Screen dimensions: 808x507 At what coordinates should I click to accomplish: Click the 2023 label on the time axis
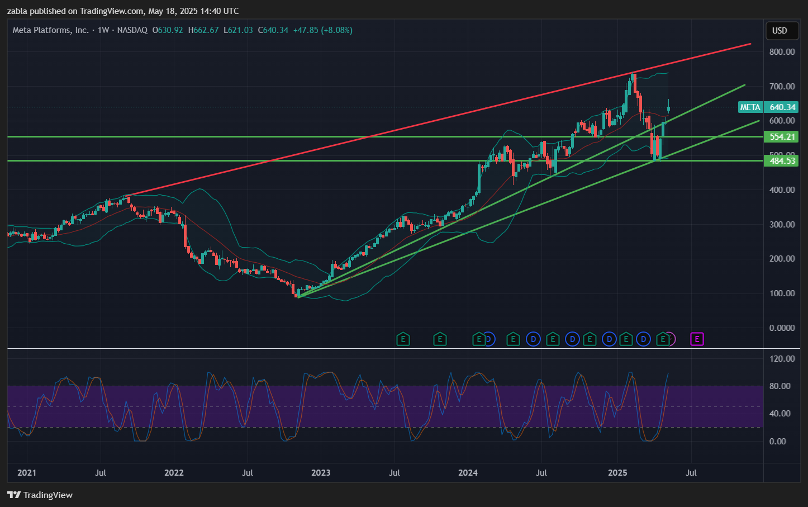[x=321, y=473]
